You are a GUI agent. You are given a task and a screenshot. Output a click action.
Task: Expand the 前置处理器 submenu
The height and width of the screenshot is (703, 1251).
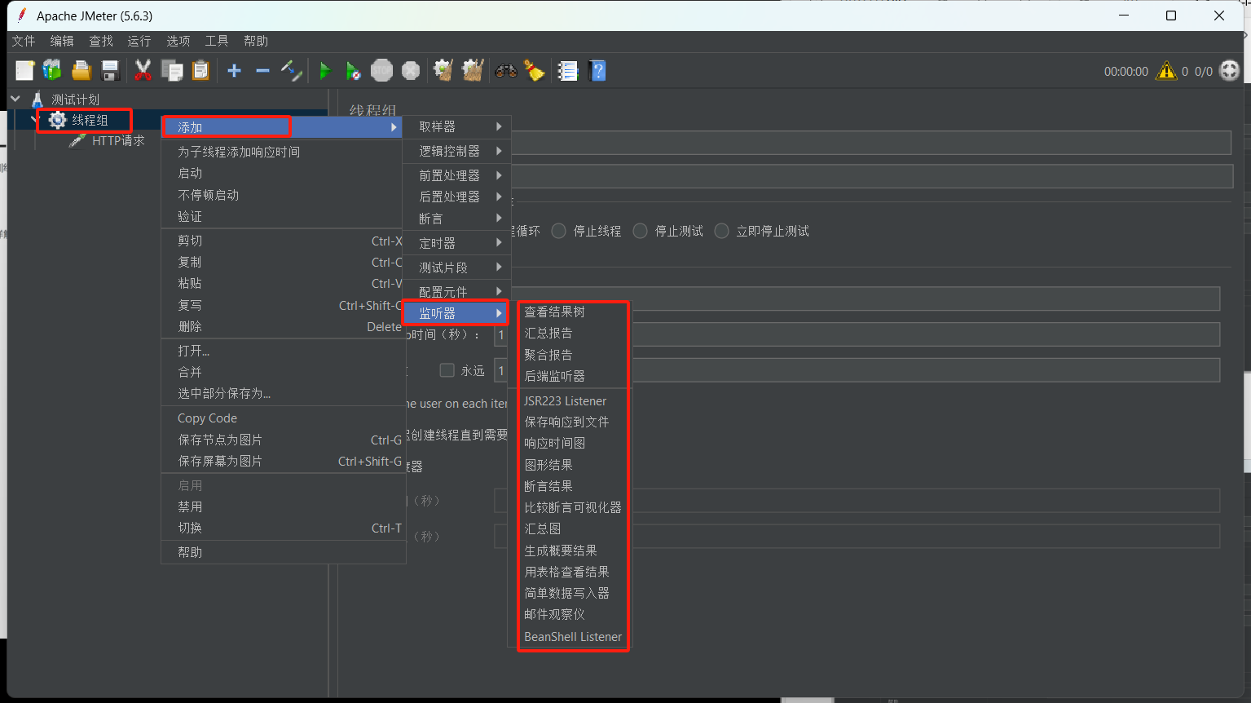coord(456,175)
